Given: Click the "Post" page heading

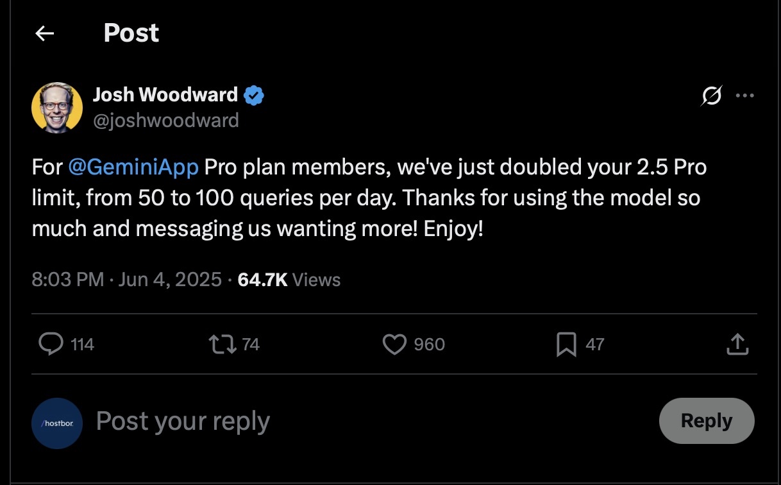Looking at the screenshot, I should tap(131, 33).
